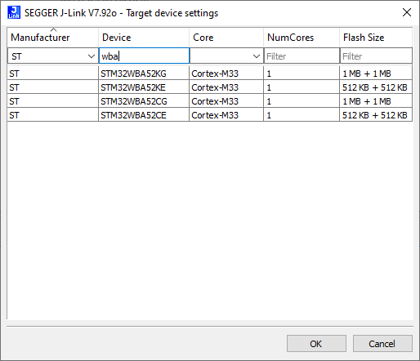
Task: Click NumCores value 1 in STM32WBA52CE row
Action: point(302,115)
